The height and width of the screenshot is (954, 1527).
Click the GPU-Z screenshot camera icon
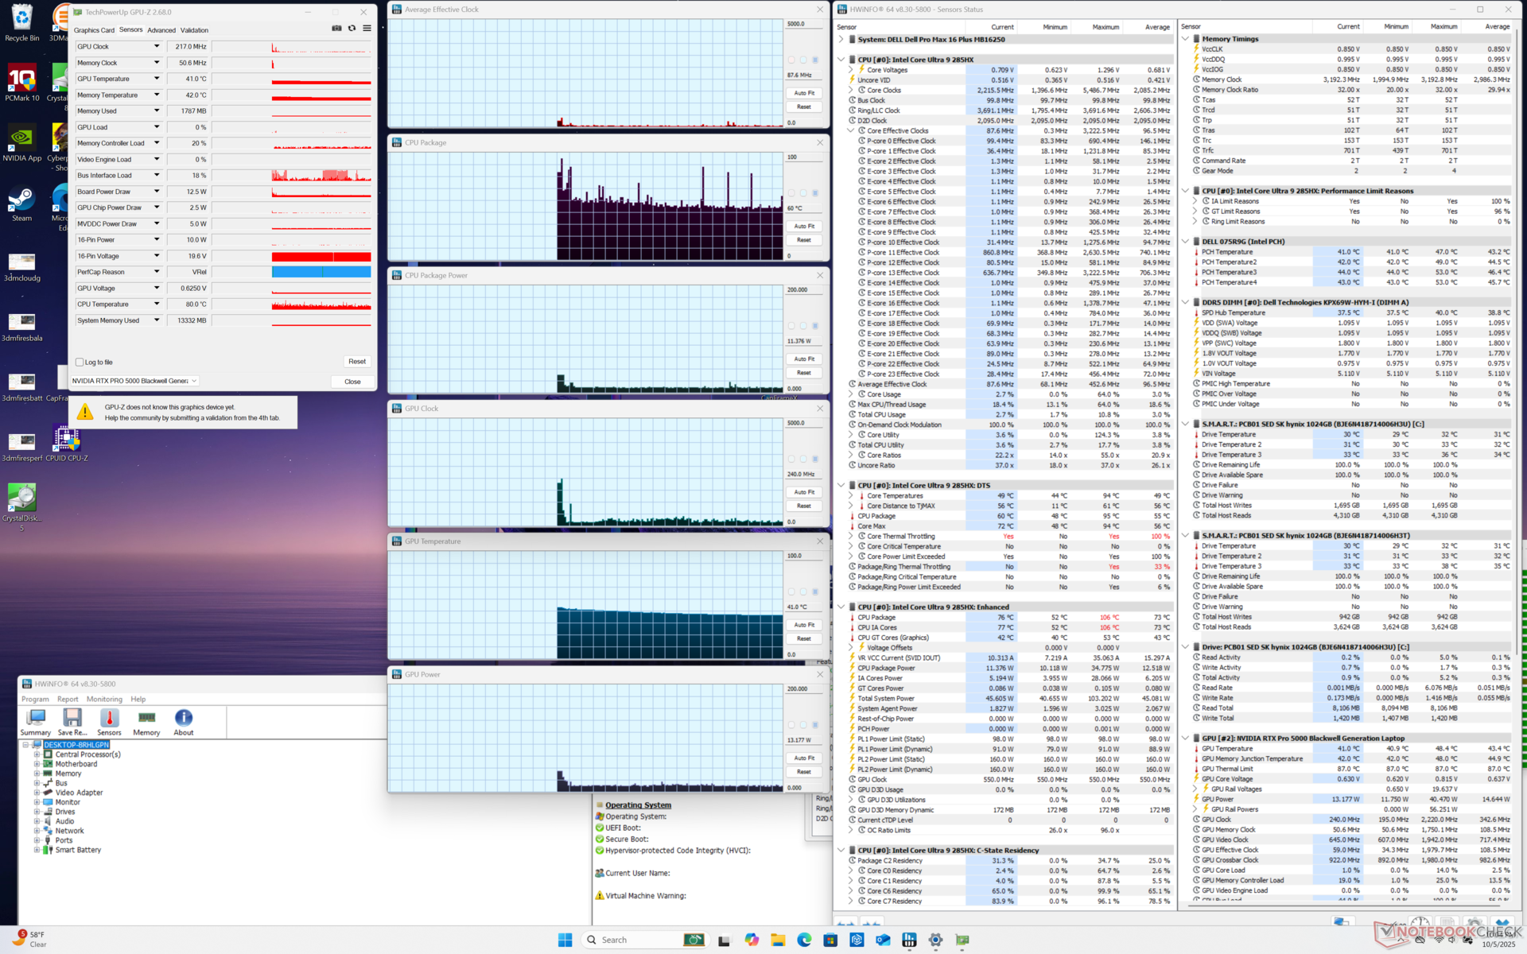(336, 29)
